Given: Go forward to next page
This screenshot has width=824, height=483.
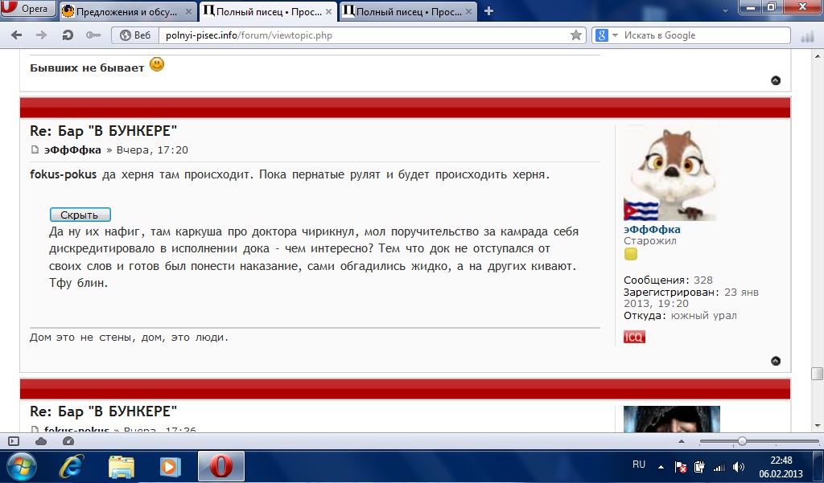Looking at the screenshot, I should pos(41,35).
